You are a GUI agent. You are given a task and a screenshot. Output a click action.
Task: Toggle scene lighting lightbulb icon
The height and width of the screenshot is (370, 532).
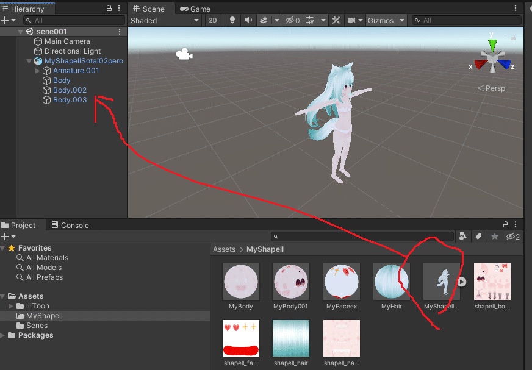click(x=232, y=20)
